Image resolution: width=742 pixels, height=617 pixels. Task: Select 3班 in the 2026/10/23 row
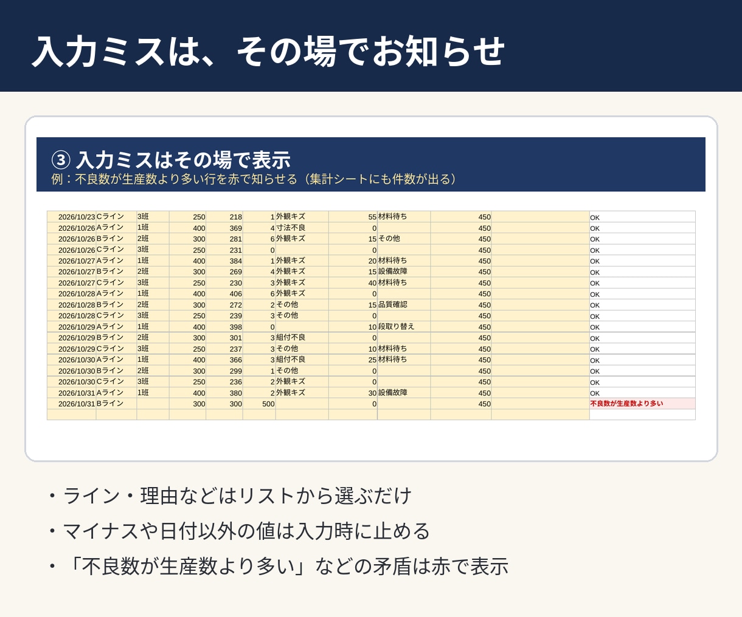(153, 217)
